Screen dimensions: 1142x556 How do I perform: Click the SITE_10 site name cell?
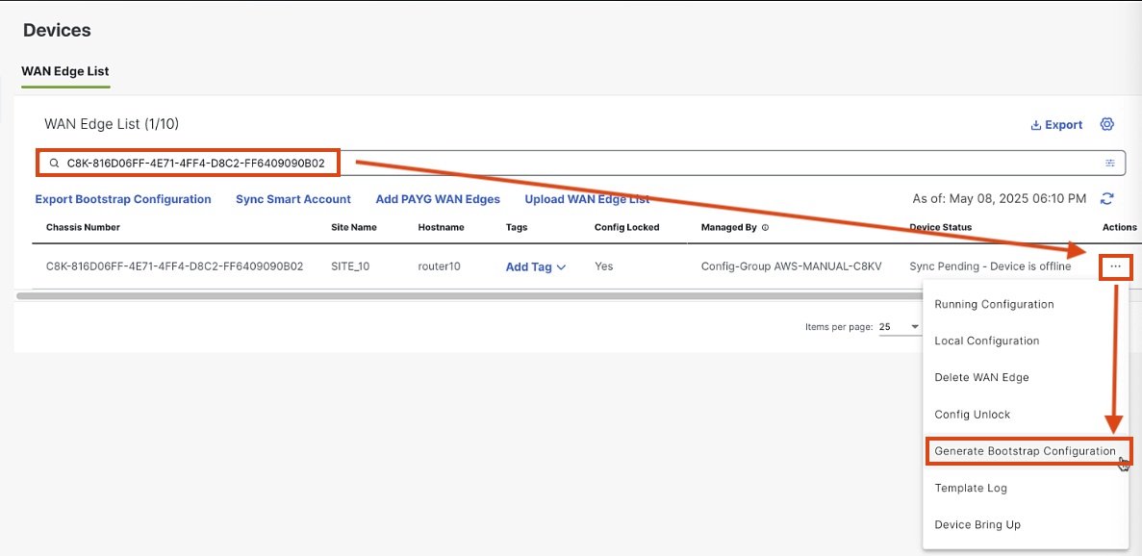pos(349,266)
